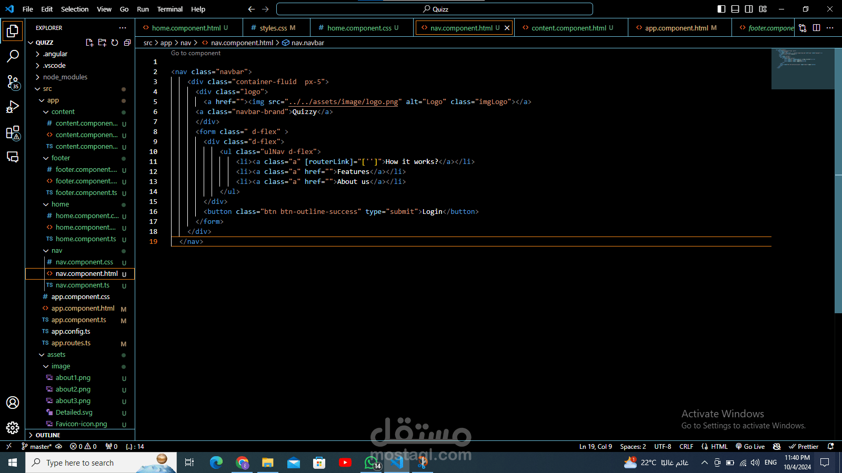Click New Folder icon in Explorer header
Screen dimensions: 842x473
pyautogui.click(x=102, y=43)
